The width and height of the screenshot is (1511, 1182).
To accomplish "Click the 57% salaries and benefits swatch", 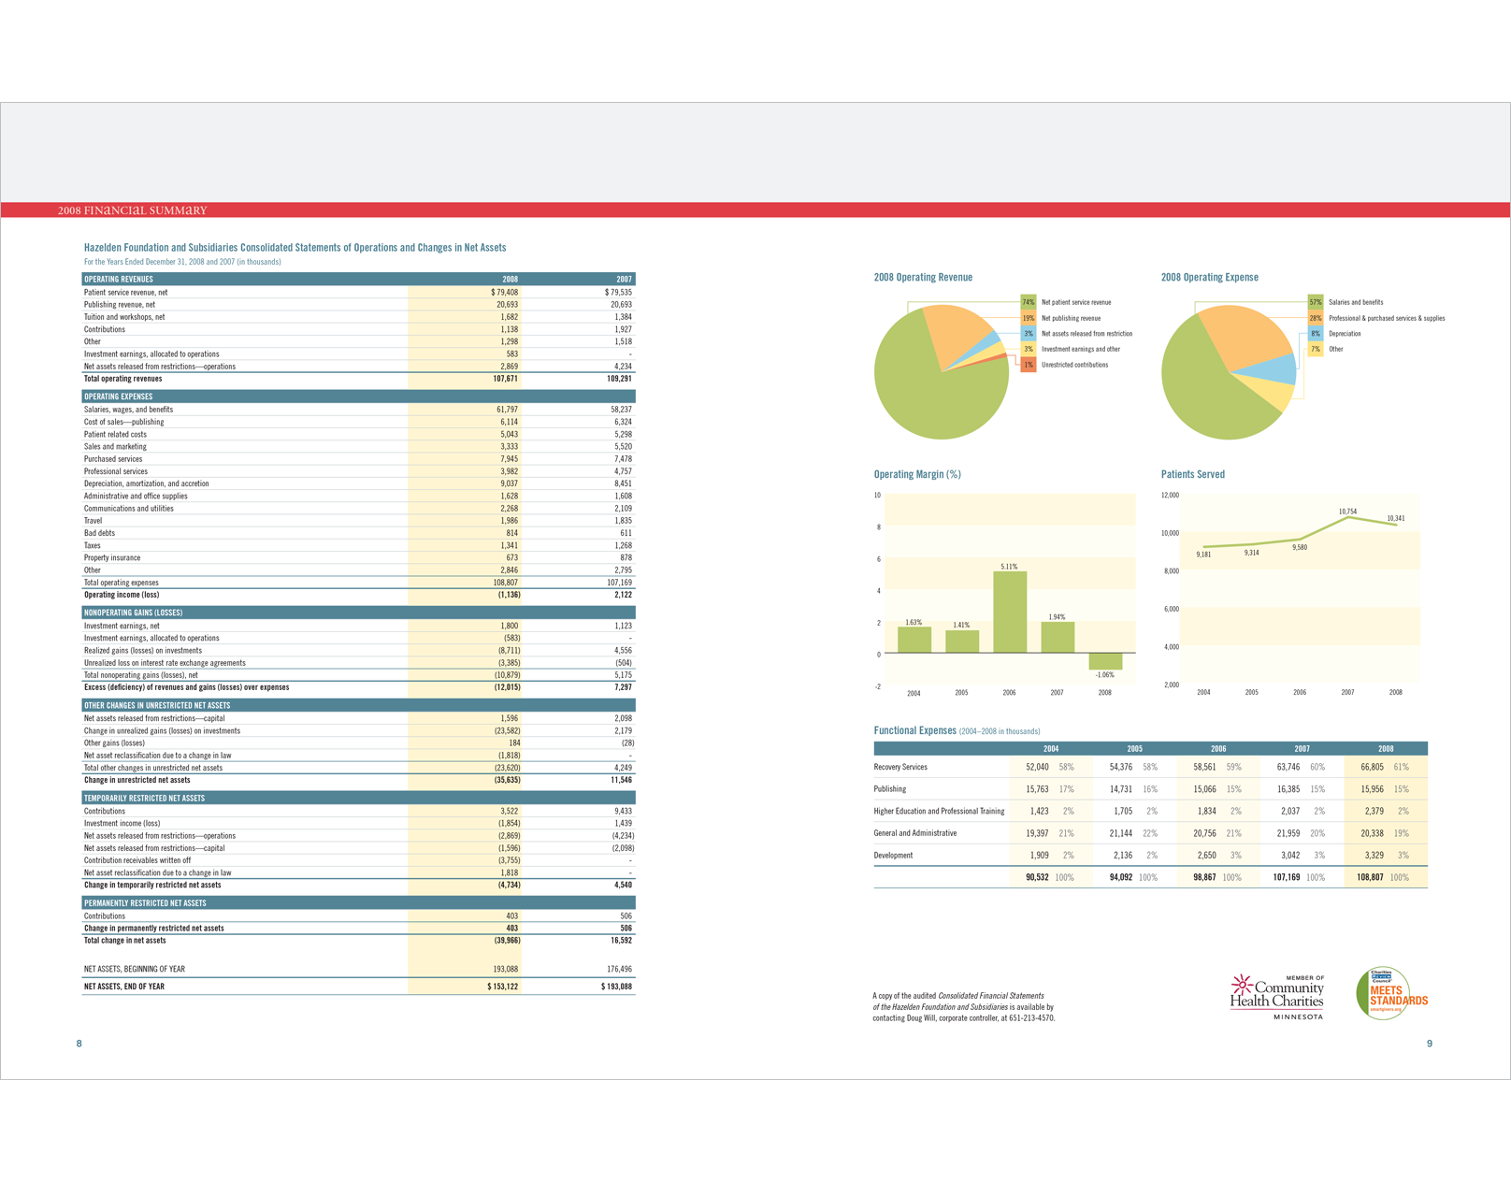I will [1315, 302].
